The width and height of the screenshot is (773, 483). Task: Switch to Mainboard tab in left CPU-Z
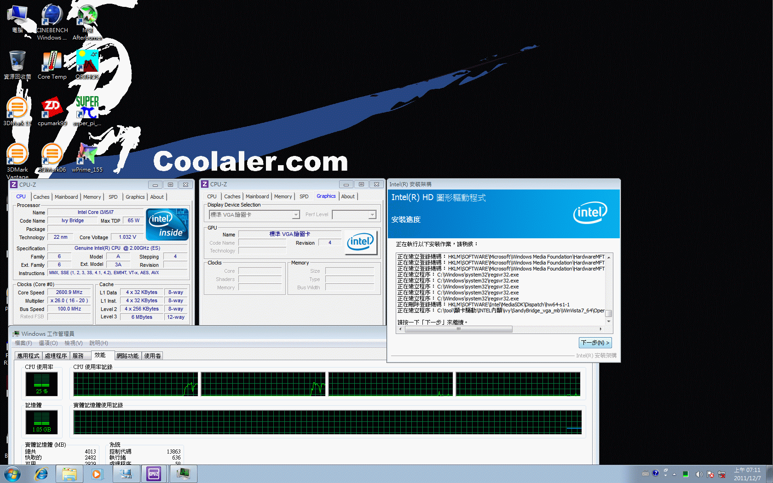point(66,197)
